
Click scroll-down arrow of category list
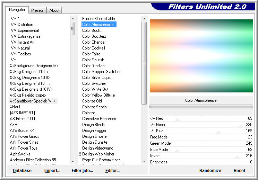tap(73, 162)
